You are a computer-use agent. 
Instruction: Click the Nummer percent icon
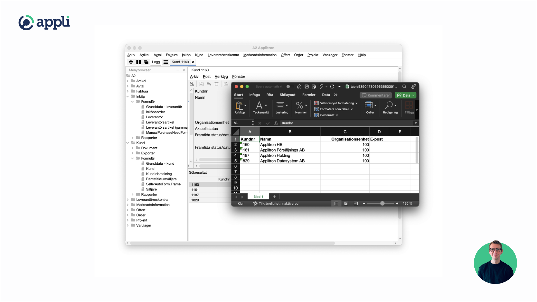(x=300, y=105)
